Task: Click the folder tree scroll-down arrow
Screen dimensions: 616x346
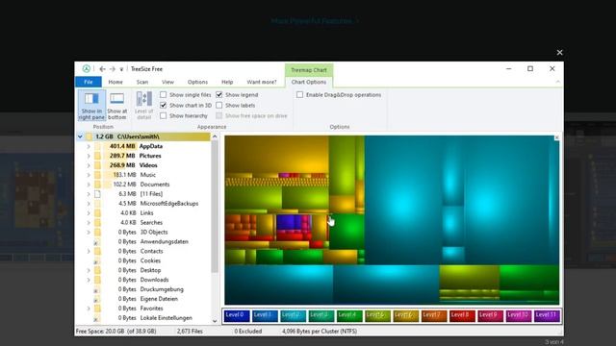Action: [x=215, y=321]
